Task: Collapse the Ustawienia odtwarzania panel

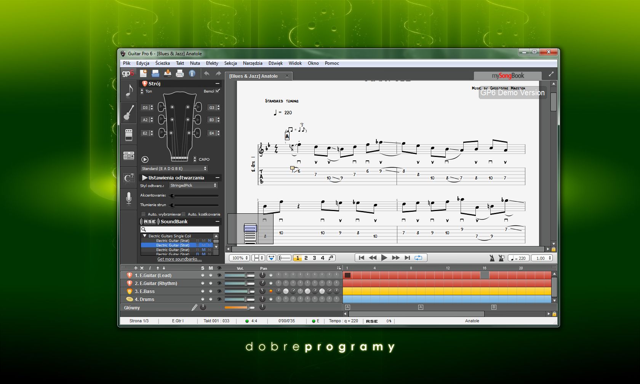Action: pos(218,178)
